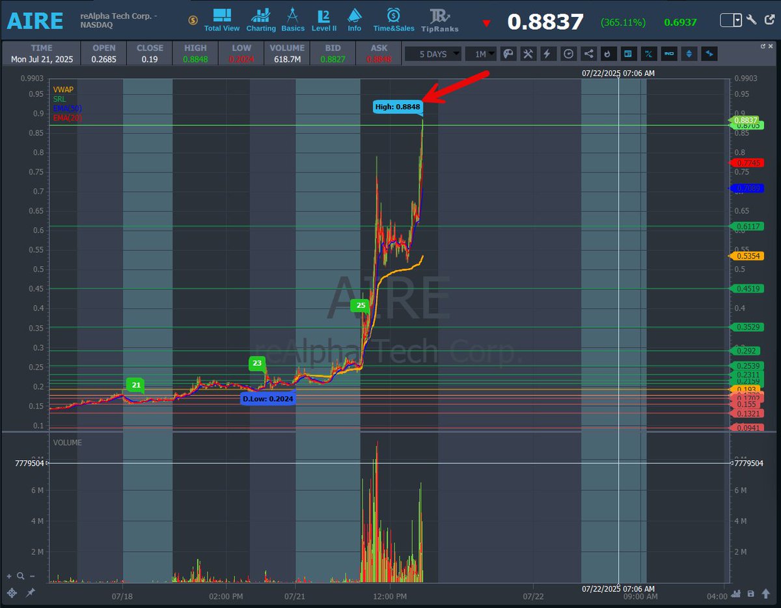The image size is (781, 608).
Task: Click the blue 0.7089 EMA price tag
Action: click(x=746, y=188)
